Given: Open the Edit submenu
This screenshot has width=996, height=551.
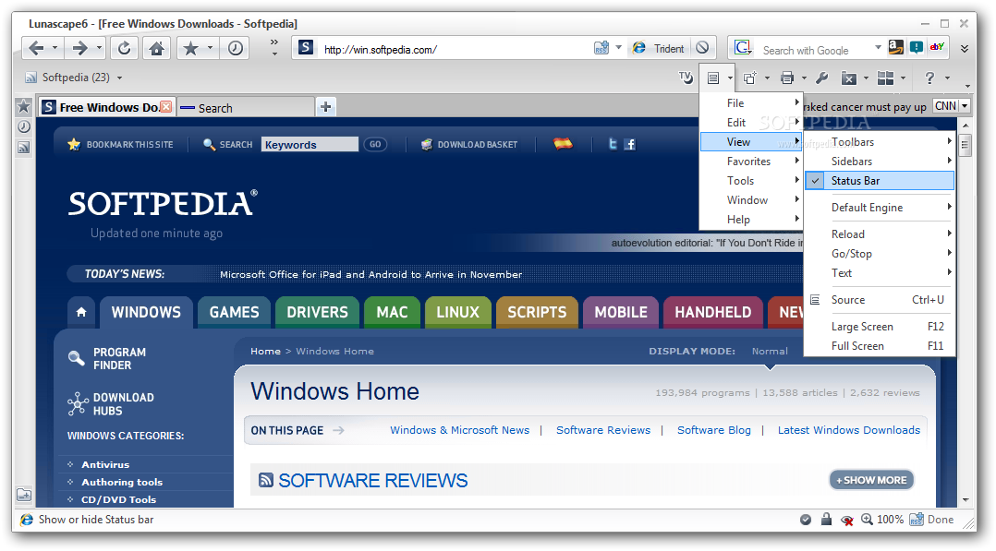Looking at the screenshot, I should click(751, 123).
